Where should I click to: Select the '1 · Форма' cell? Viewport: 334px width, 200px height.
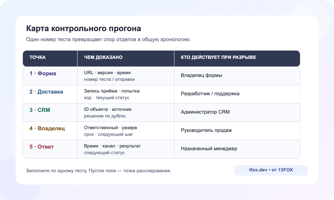pos(50,76)
